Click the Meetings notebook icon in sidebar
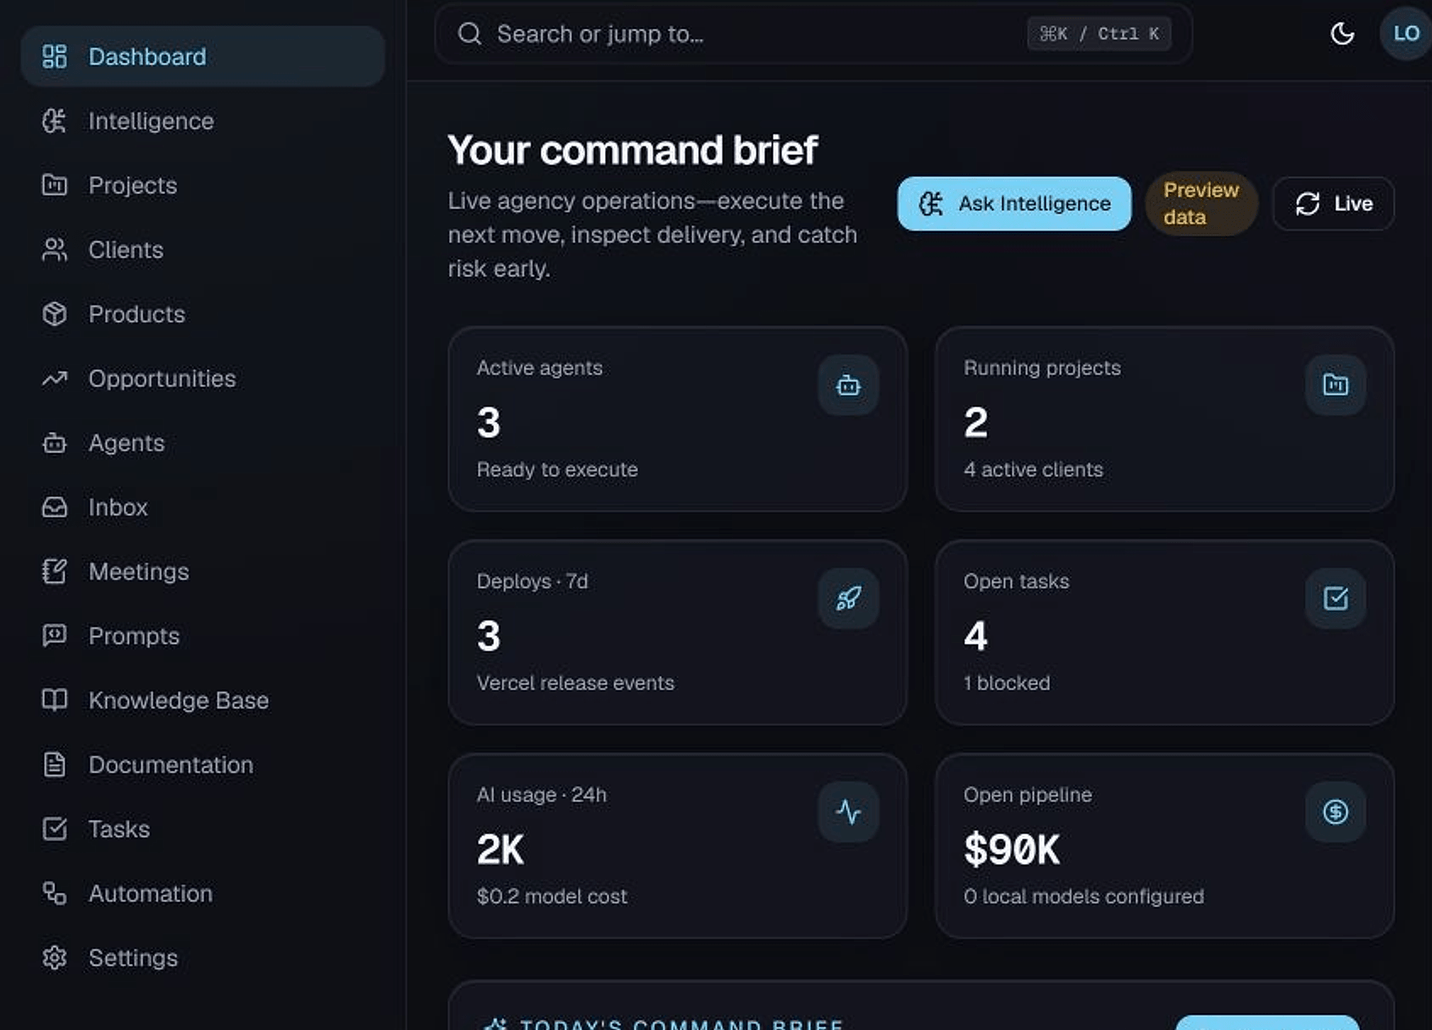Screen dimensions: 1432x1030 54,572
